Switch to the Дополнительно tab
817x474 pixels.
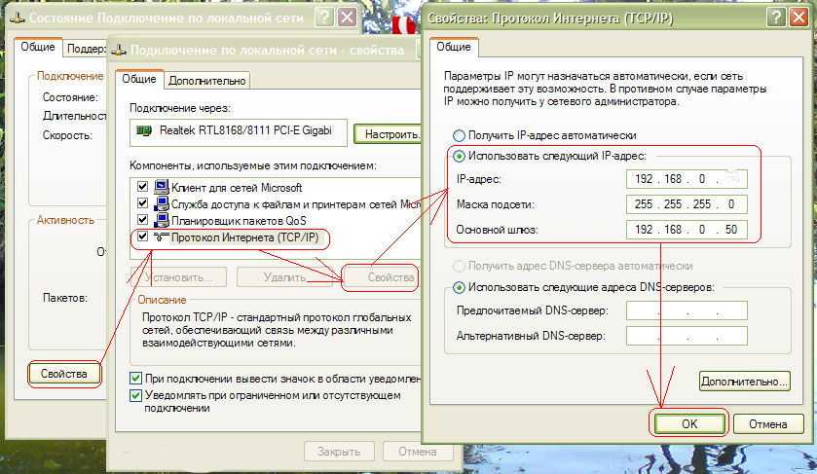pyautogui.click(x=207, y=81)
